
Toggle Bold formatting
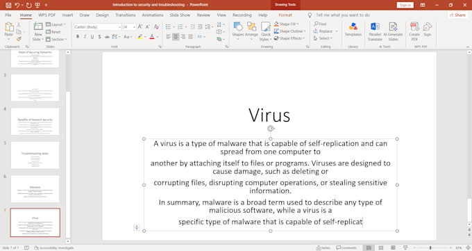[78, 37]
